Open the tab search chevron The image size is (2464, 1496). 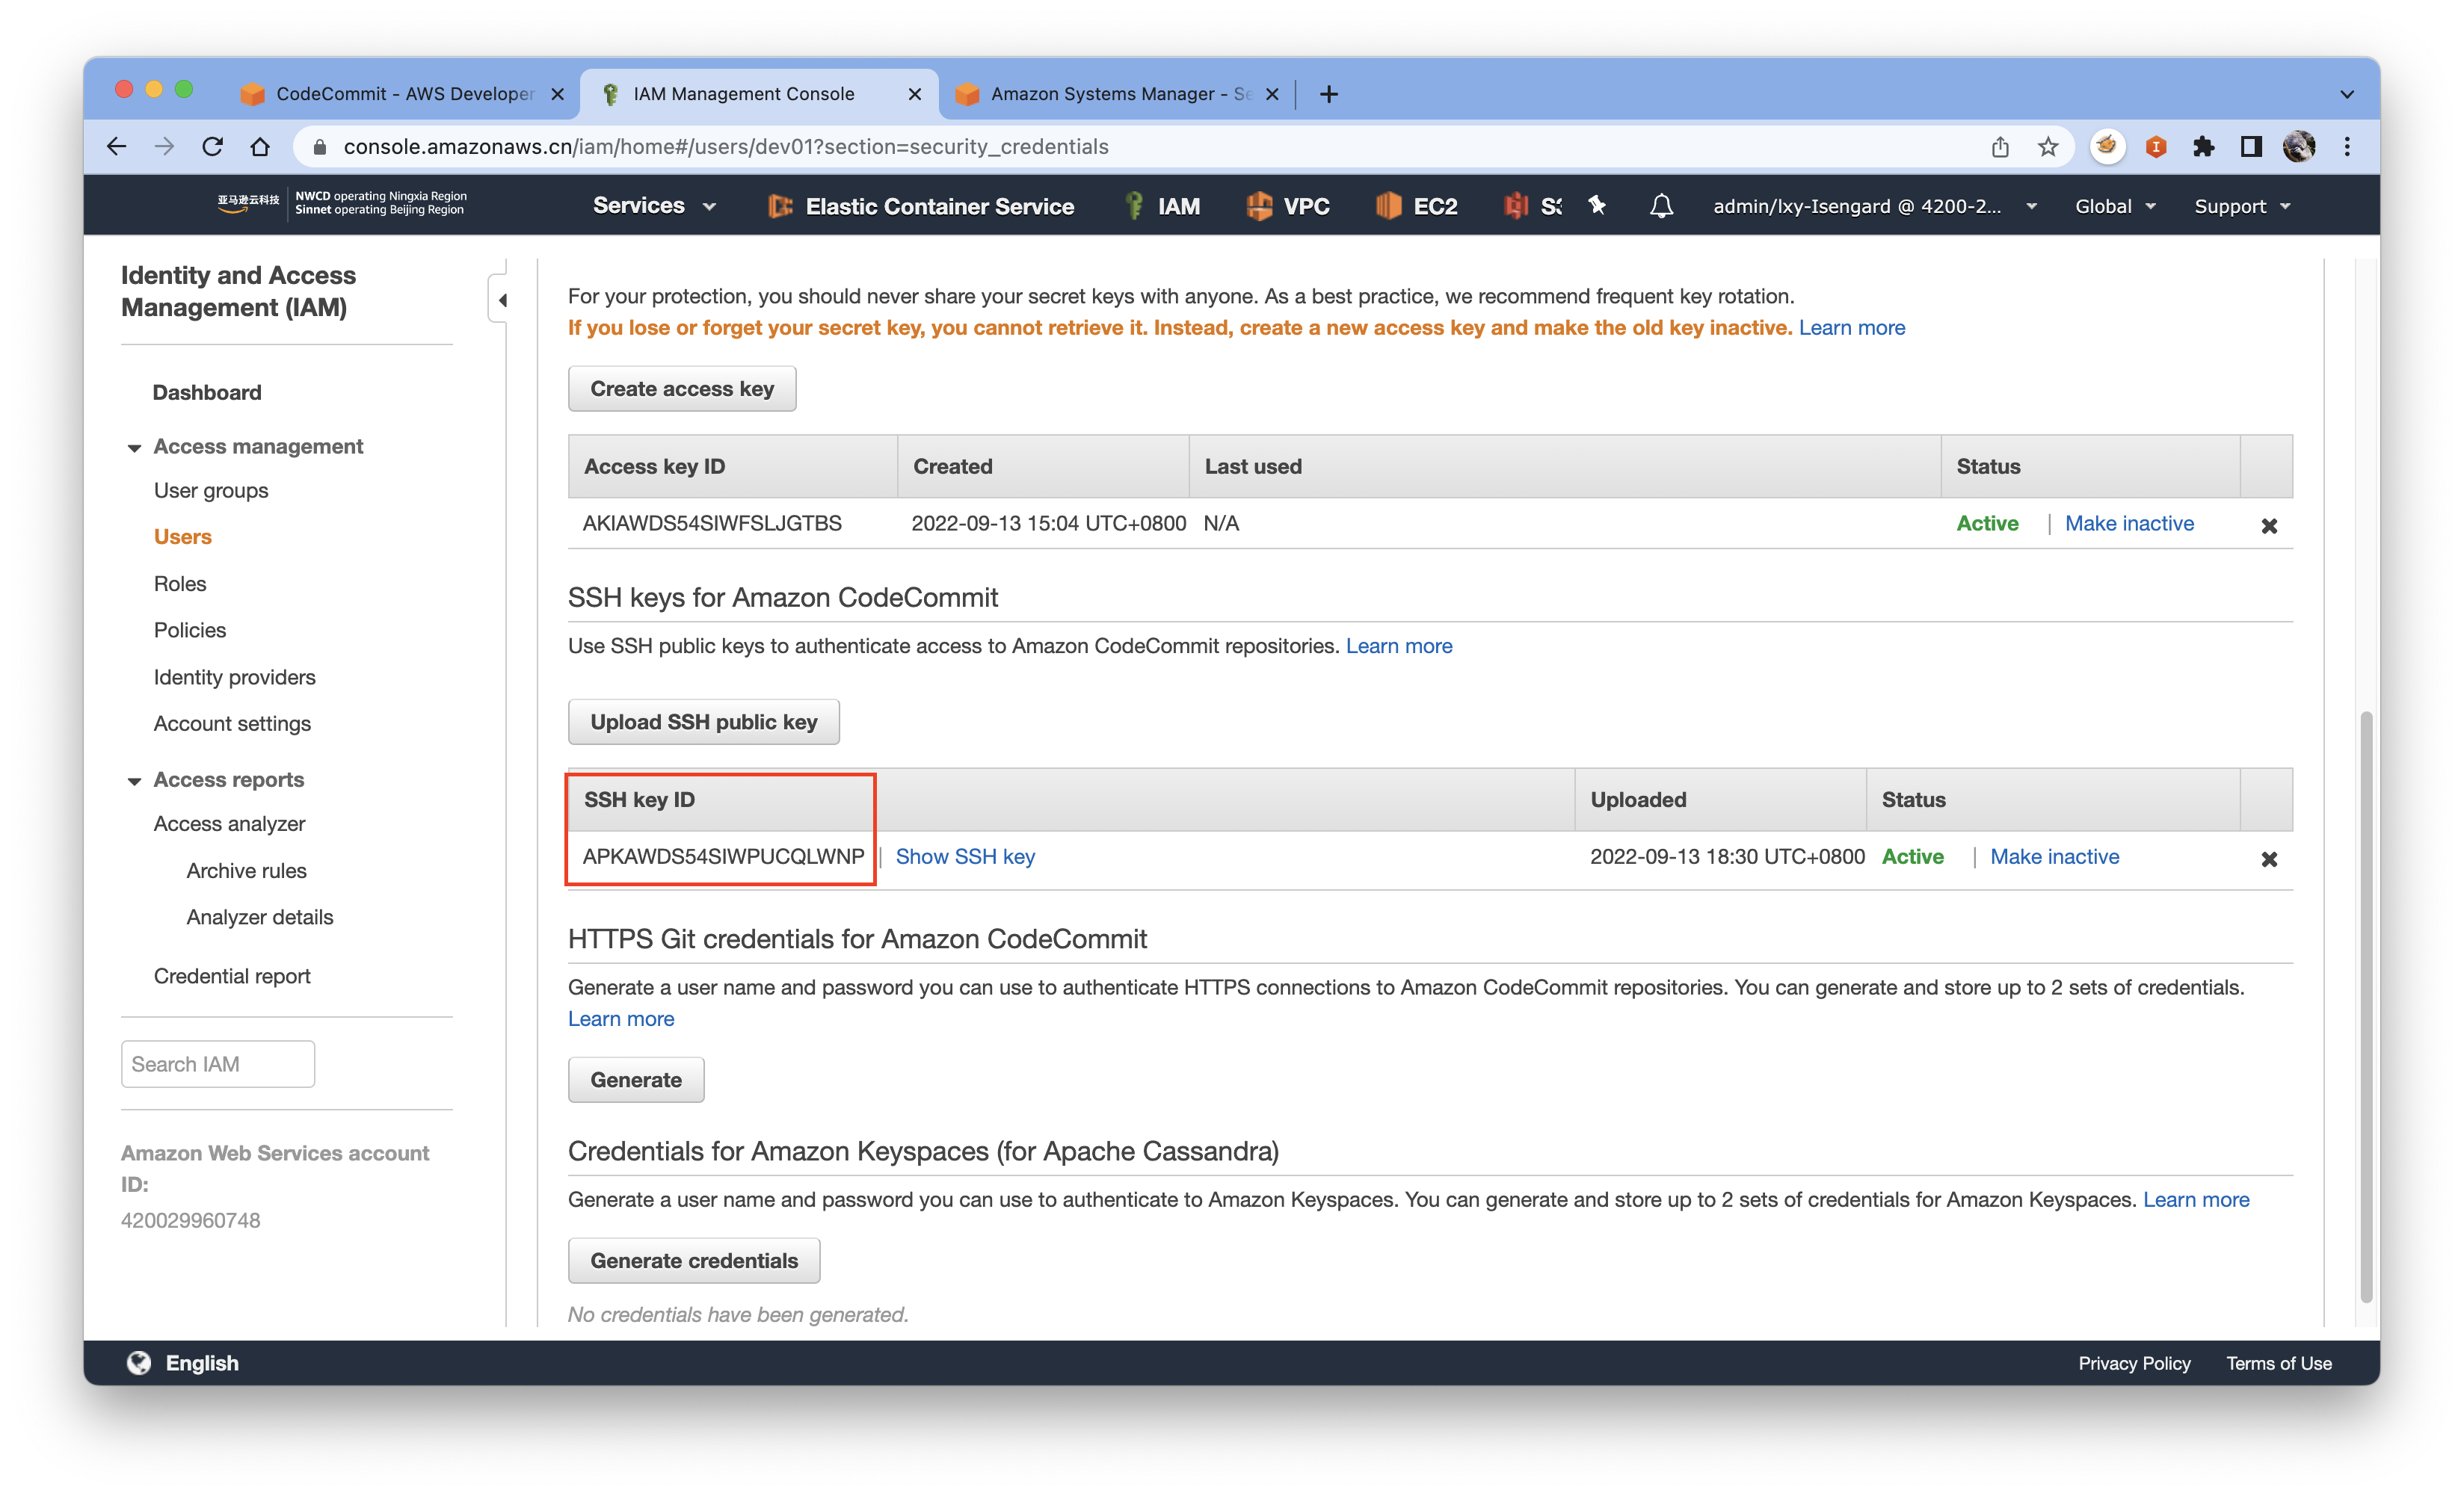pos(2346,94)
